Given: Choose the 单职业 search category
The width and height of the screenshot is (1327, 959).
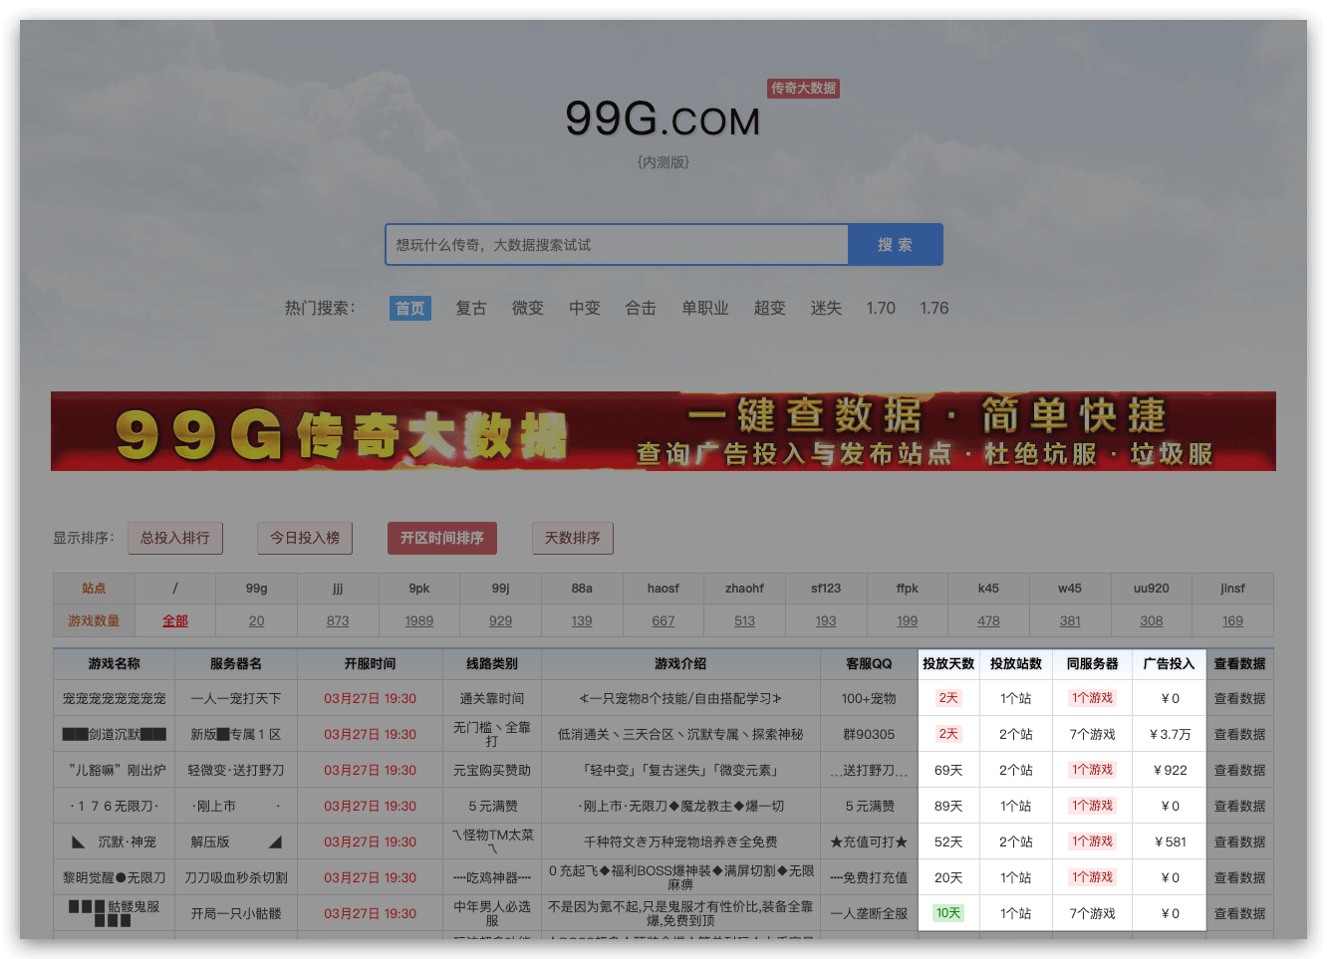Looking at the screenshot, I should tap(704, 309).
